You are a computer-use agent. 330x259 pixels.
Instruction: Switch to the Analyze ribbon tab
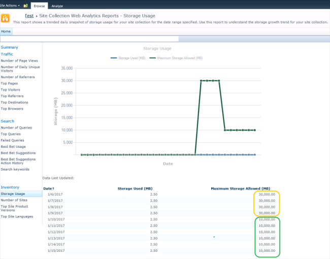pyautogui.click(x=57, y=6)
